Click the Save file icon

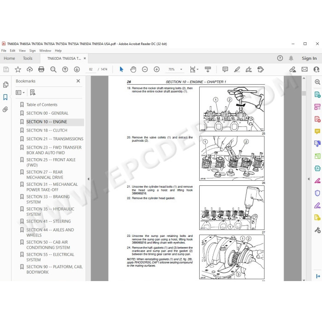point(6,69)
